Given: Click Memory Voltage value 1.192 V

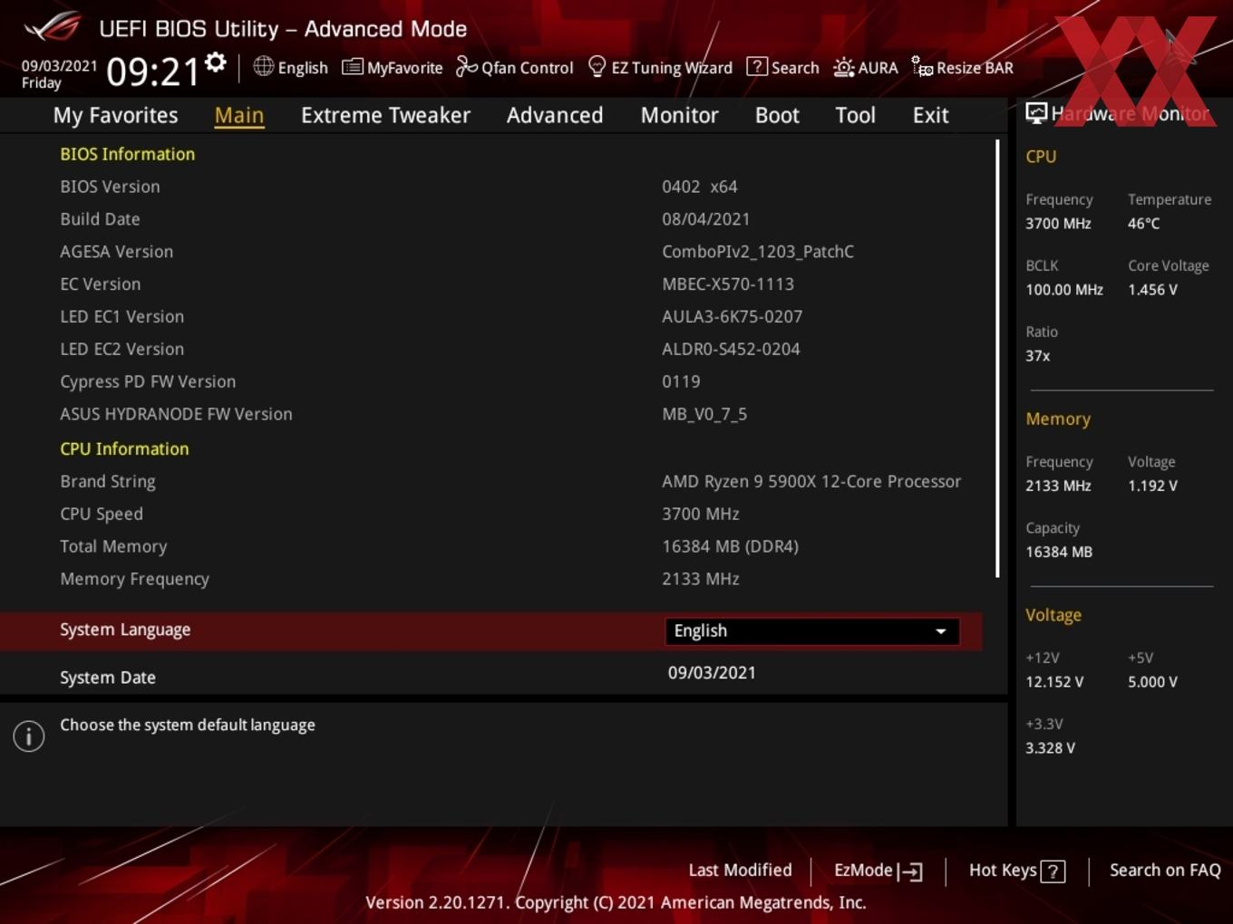Looking at the screenshot, I should [x=1152, y=486].
